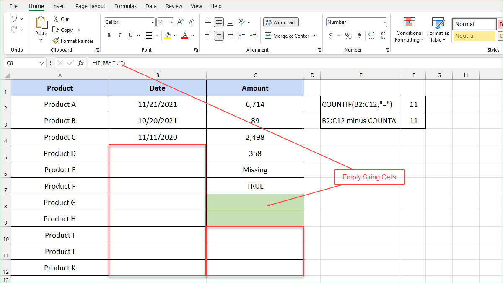
Task: Apply Percent Style from the Number group
Action: click(x=348, y=36)
